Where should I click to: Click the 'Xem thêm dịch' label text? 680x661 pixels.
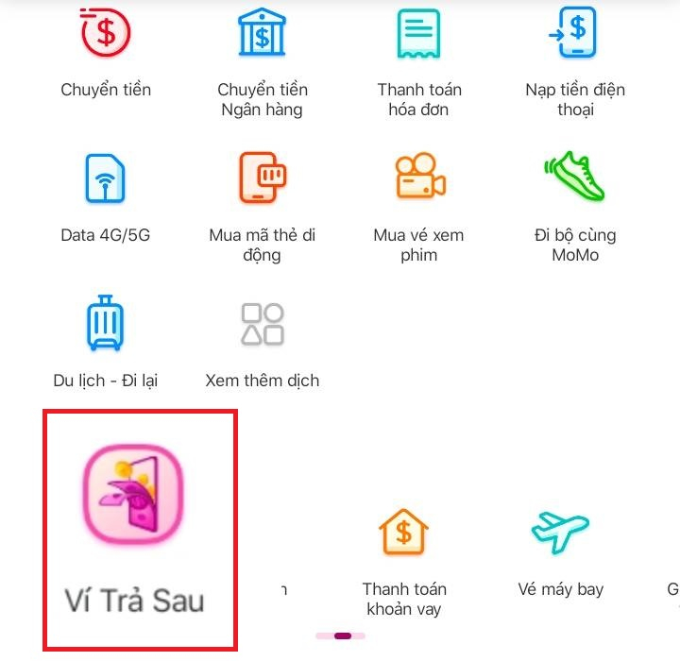coord(262,381)
